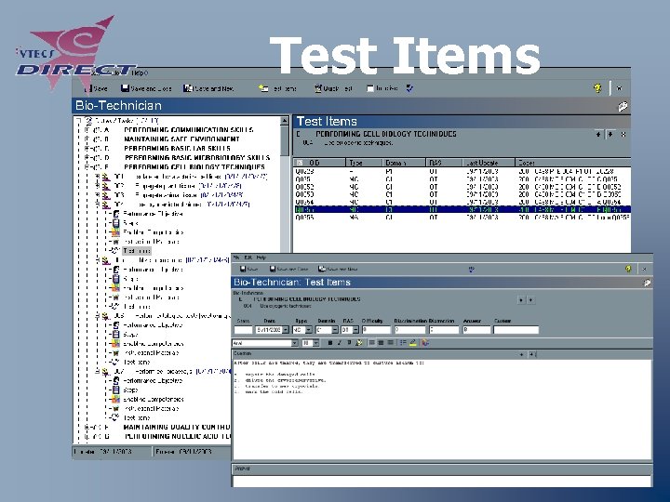The height and width of the screenshot is (502, 670).
Task: Click into the Answer input field
Action: coord(476,330)
